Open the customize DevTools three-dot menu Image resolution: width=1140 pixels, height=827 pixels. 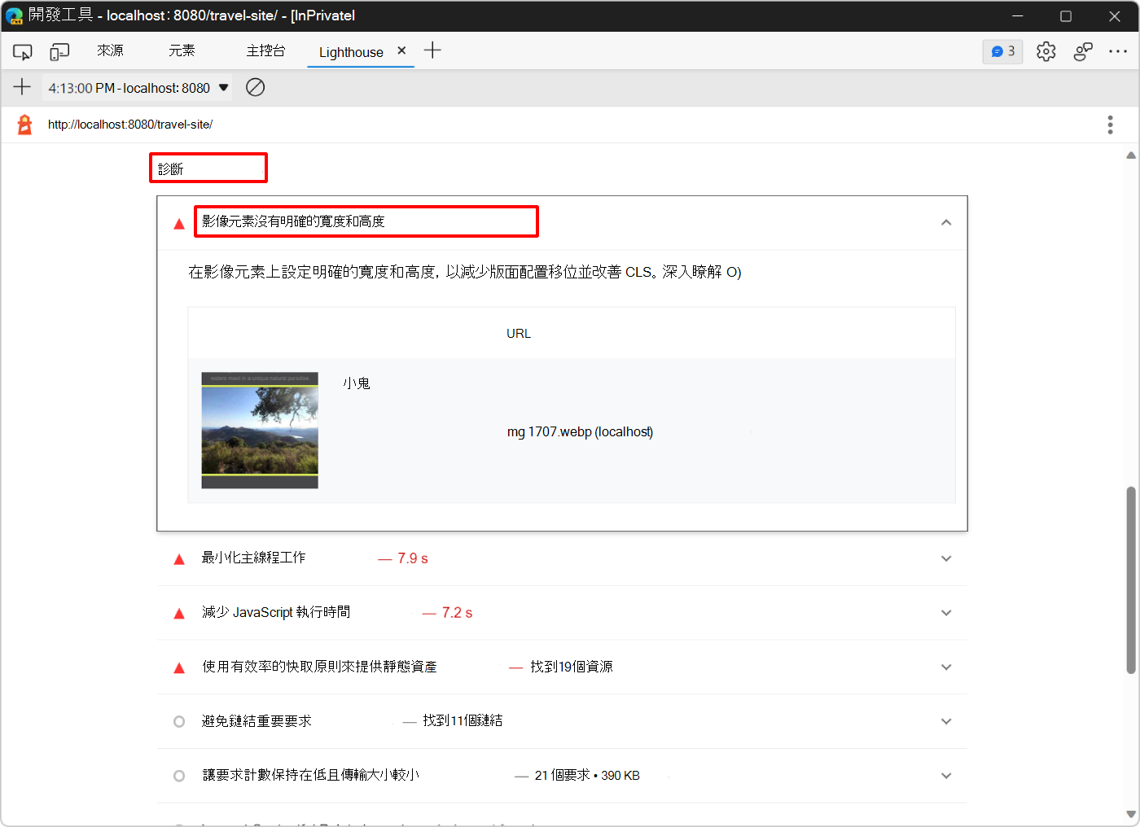[x=1118, y=50]
